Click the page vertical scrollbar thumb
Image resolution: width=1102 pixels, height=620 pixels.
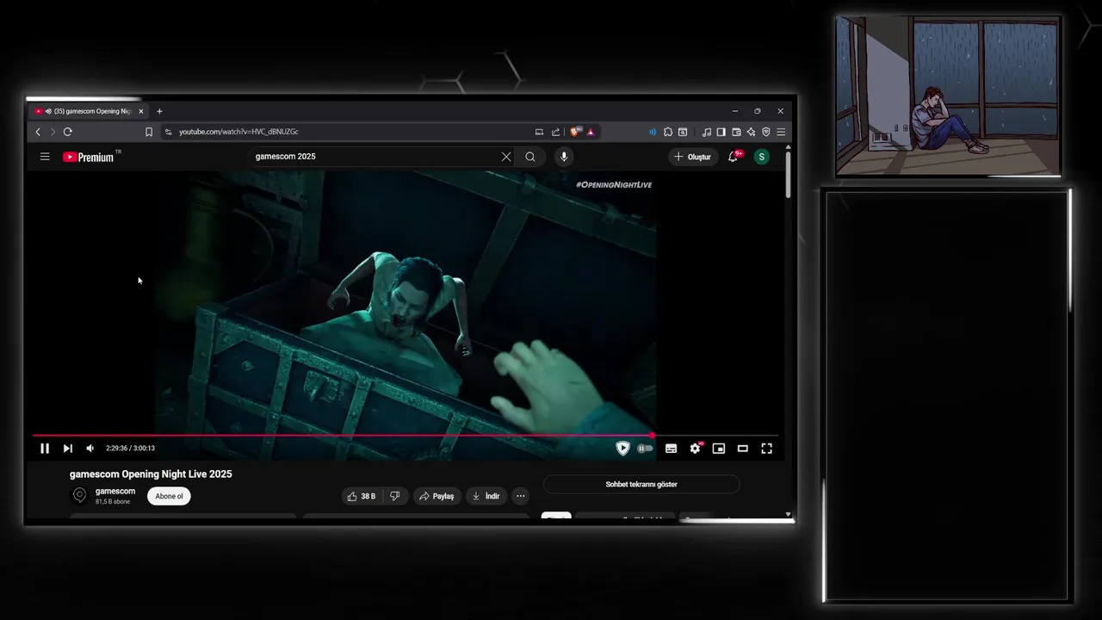(788, 176)
